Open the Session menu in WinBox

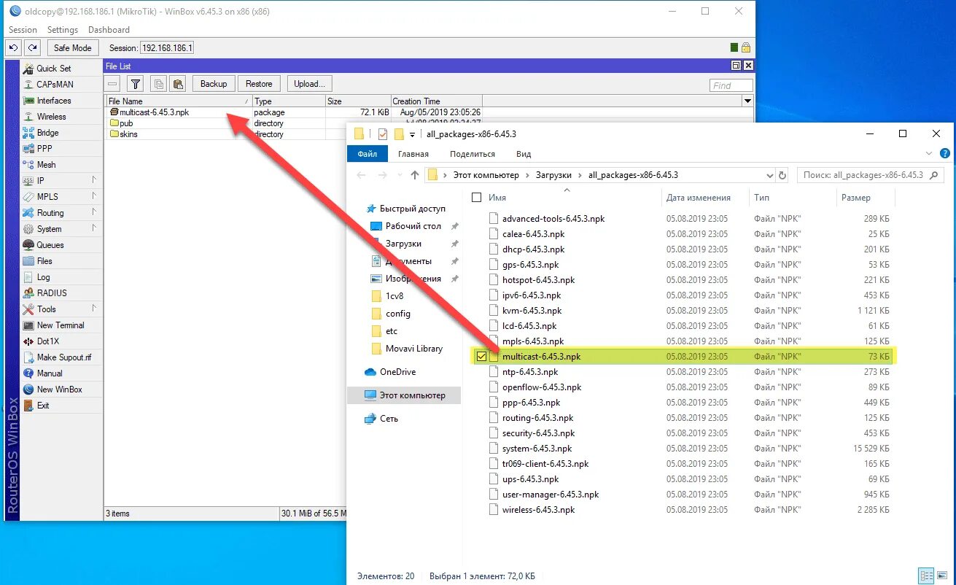23,30
